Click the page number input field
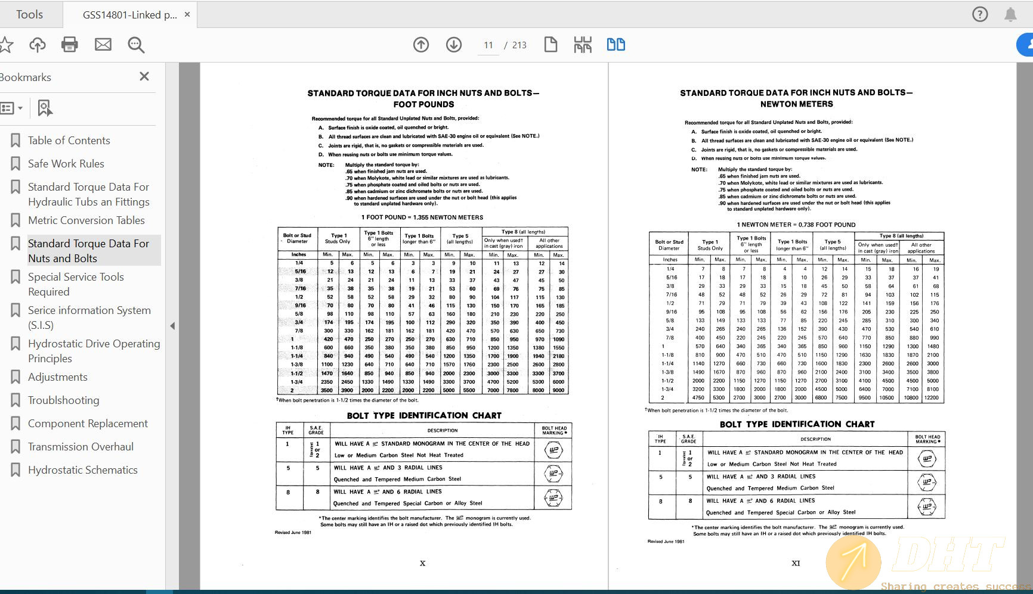Screen dimensions: 1033x594 (488, 45)
